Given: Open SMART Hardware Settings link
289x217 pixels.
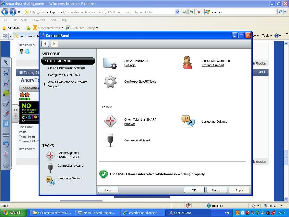Looking at the screenshot, I should pos(137,63).
